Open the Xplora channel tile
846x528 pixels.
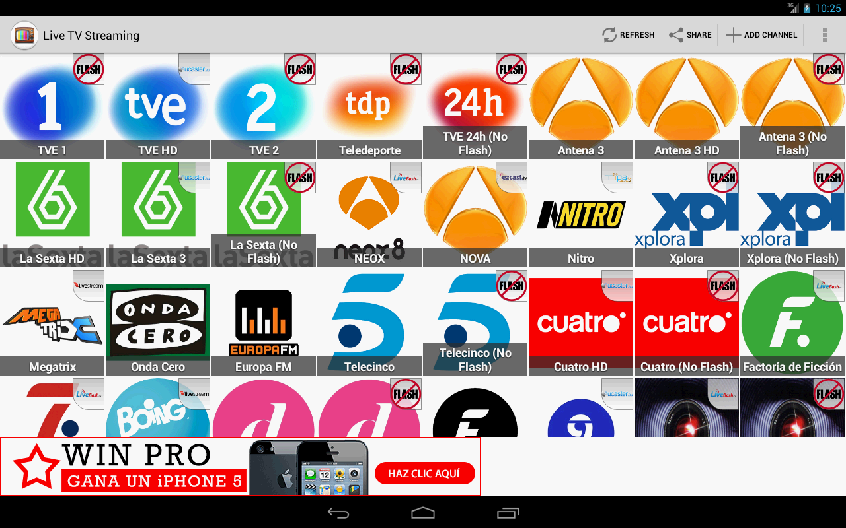pos(687,214)
